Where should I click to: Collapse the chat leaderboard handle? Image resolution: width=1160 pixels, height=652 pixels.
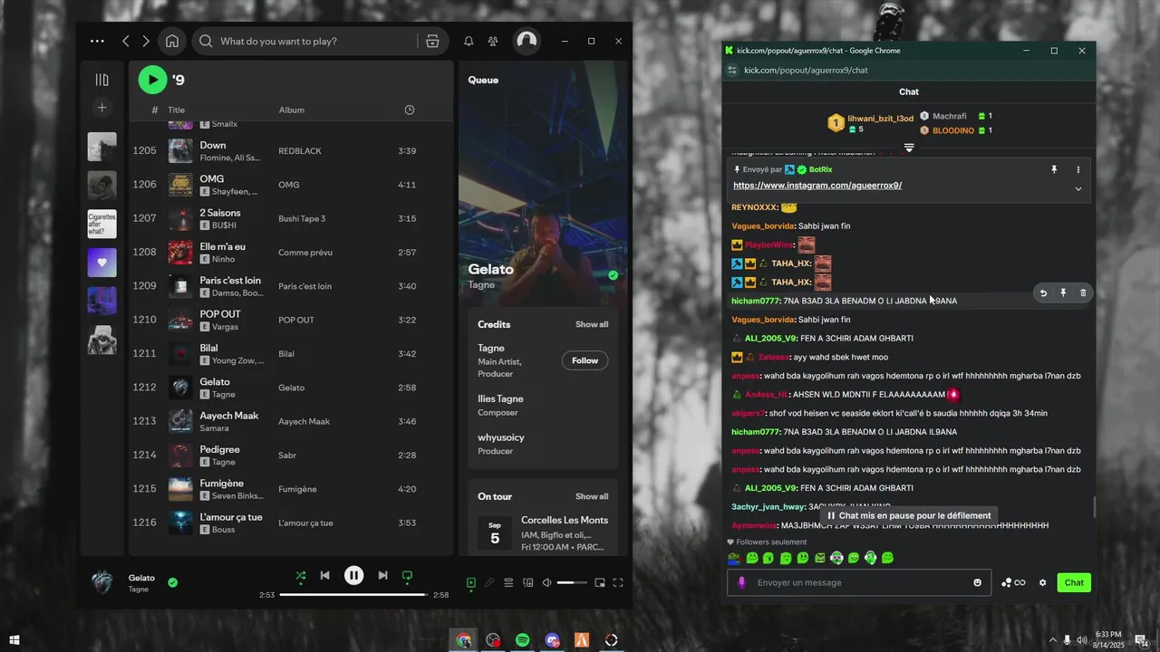tap(909, 148)
